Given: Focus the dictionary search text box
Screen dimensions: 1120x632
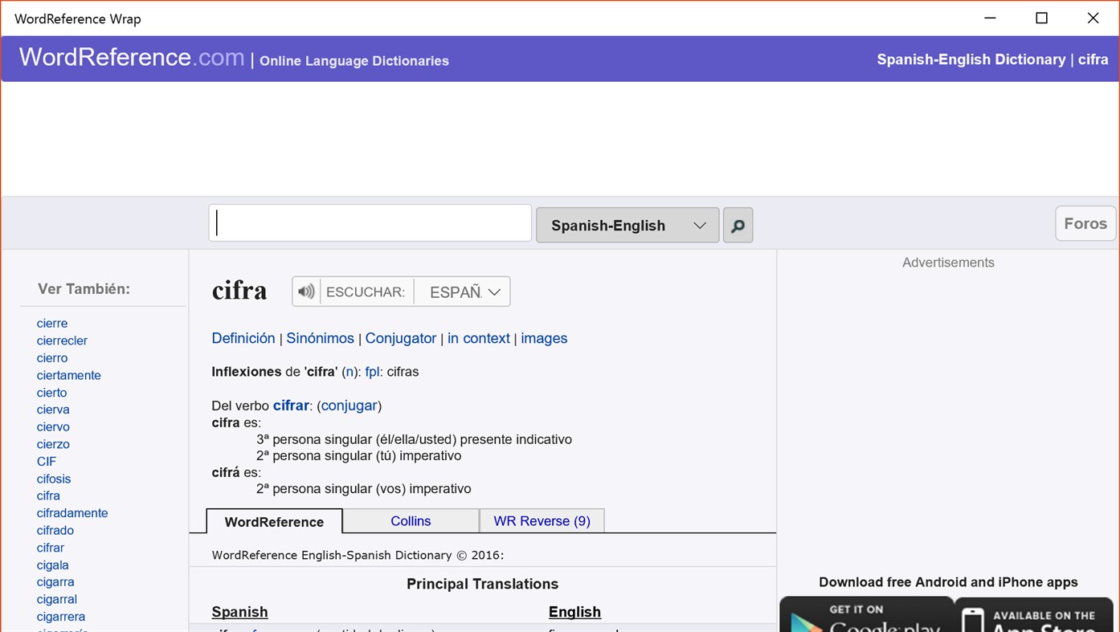Looking at the screenshot, I should (370, 223).
